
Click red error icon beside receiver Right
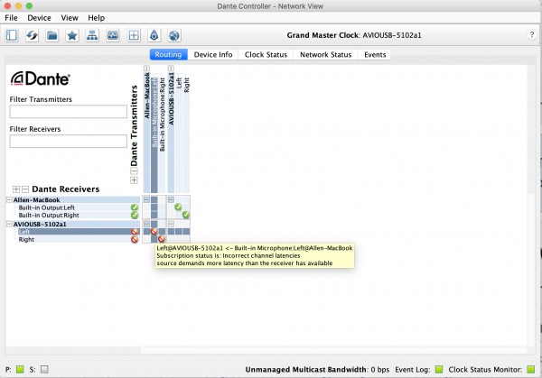135,239
